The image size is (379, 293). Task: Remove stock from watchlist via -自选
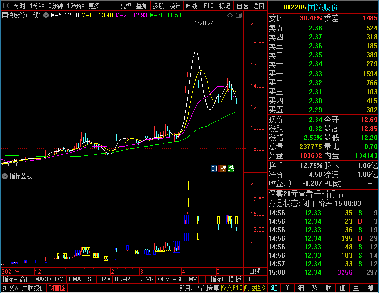(242, 6)
